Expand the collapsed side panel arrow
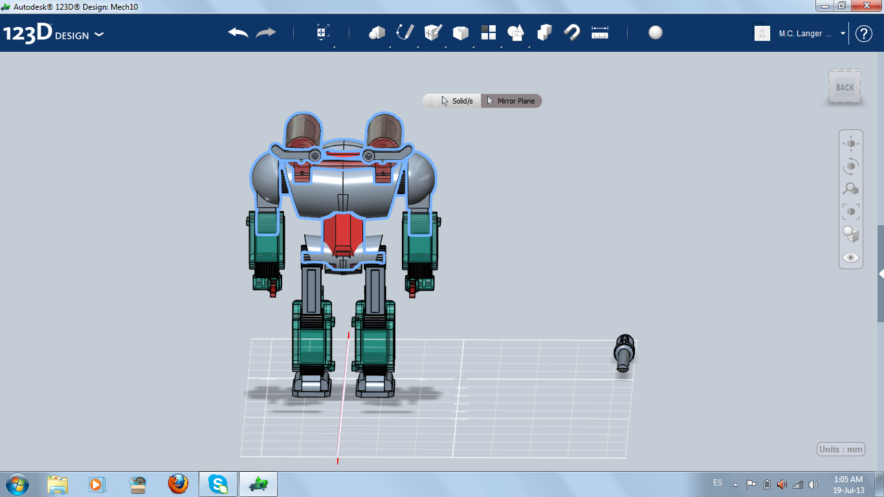The width and height of the screenshot is (884, 497). (x=881, y=274)
